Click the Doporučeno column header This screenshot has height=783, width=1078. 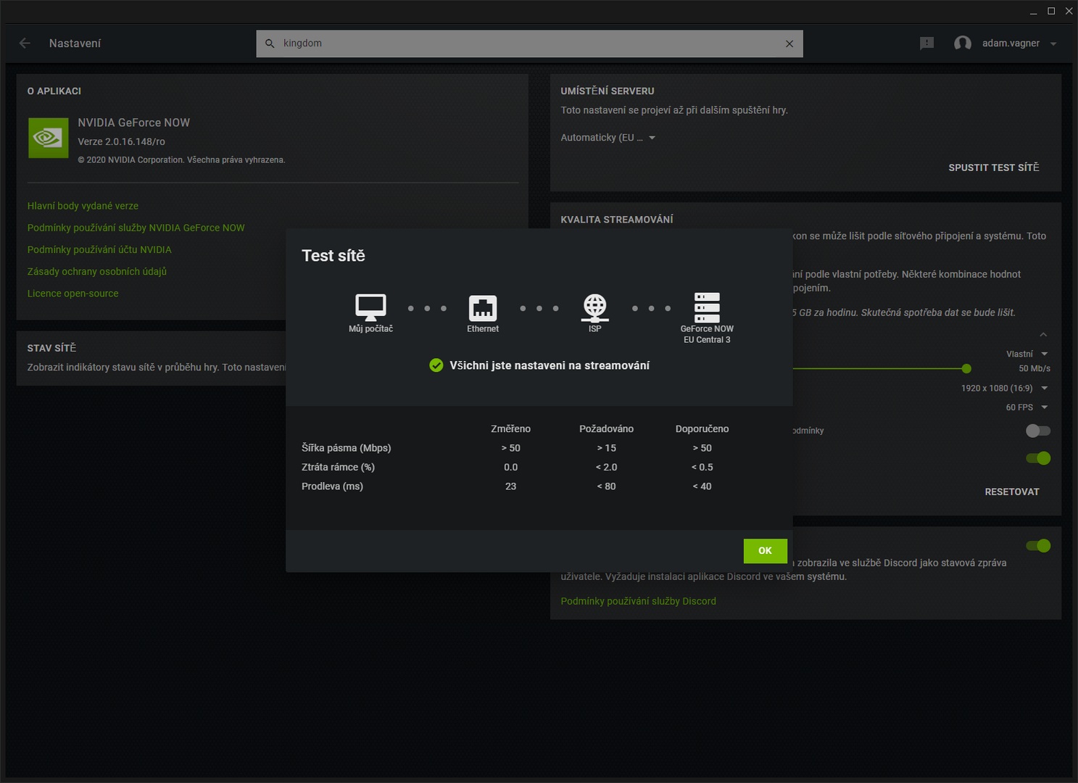702,429
